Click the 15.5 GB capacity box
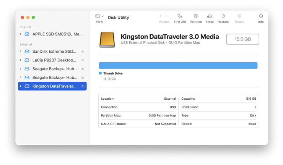 pyautogui.click(x=243, y=39)
